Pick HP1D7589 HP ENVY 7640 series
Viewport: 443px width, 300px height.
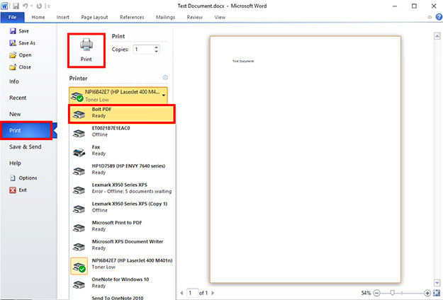[x=122, y=169]
